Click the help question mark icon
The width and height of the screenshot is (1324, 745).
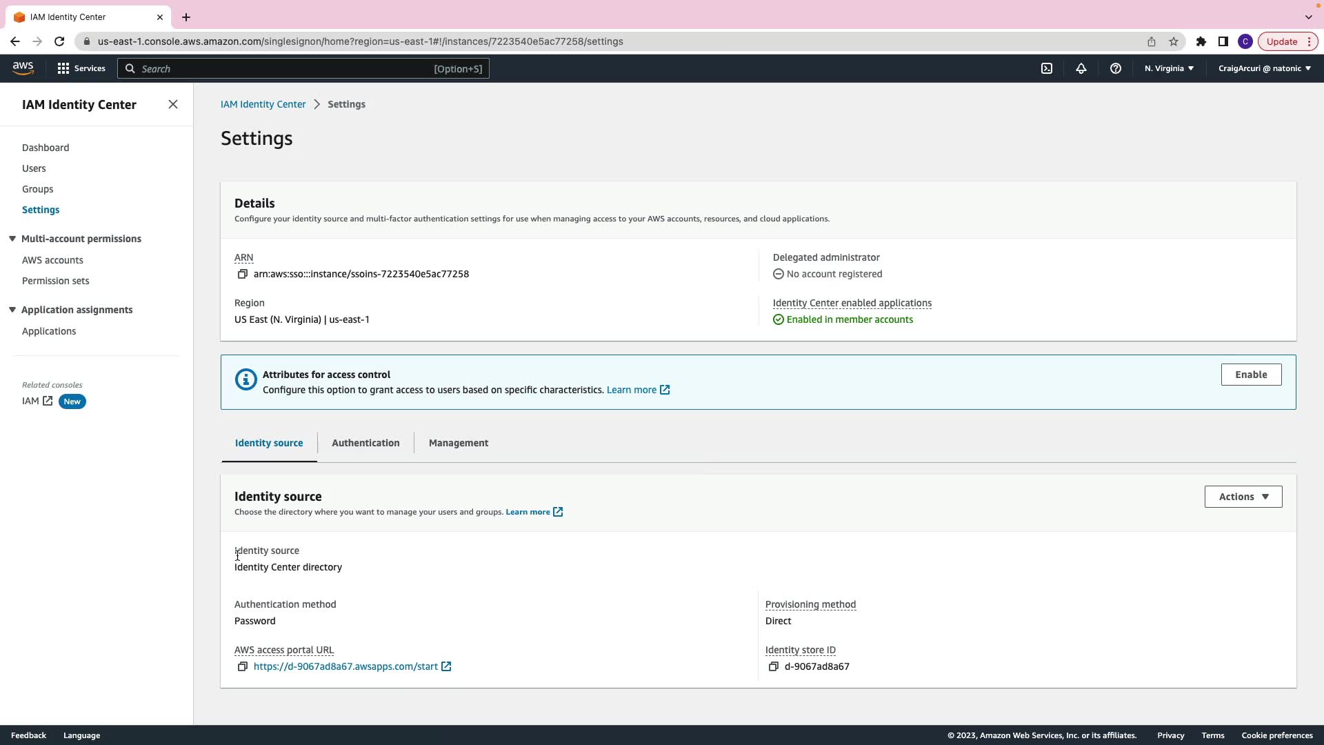tap(1115, 68)
